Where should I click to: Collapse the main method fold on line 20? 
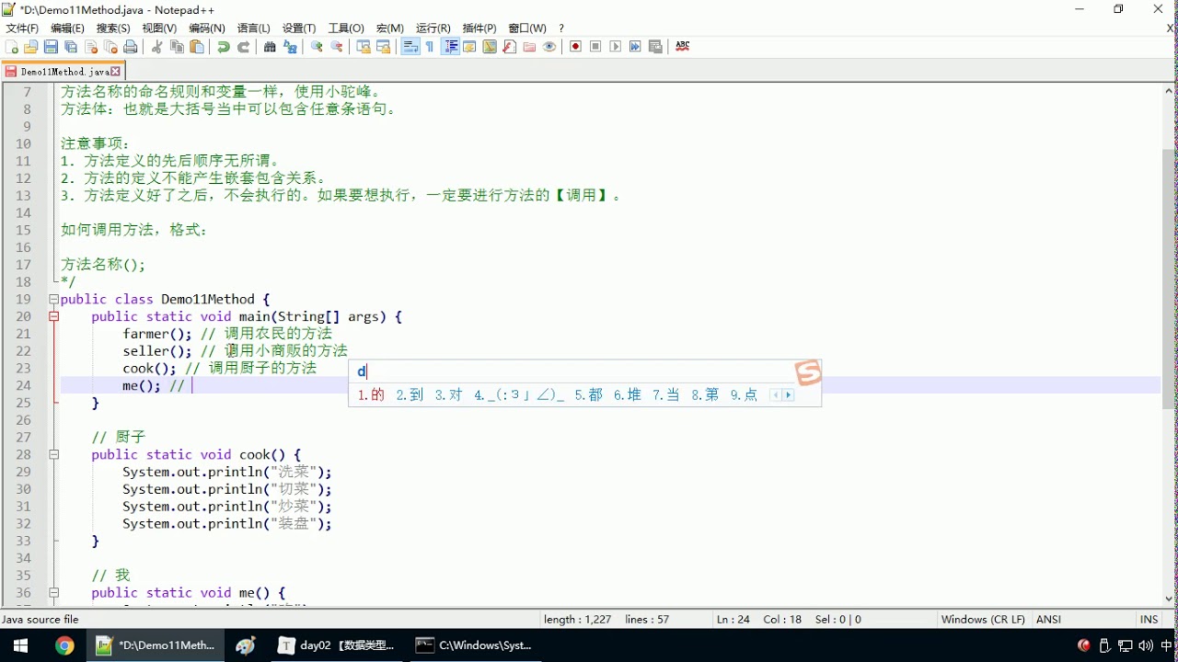coord(53,316)
